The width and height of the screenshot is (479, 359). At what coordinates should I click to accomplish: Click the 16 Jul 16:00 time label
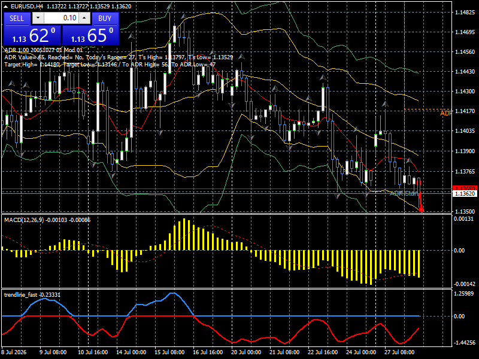(208, 352)
